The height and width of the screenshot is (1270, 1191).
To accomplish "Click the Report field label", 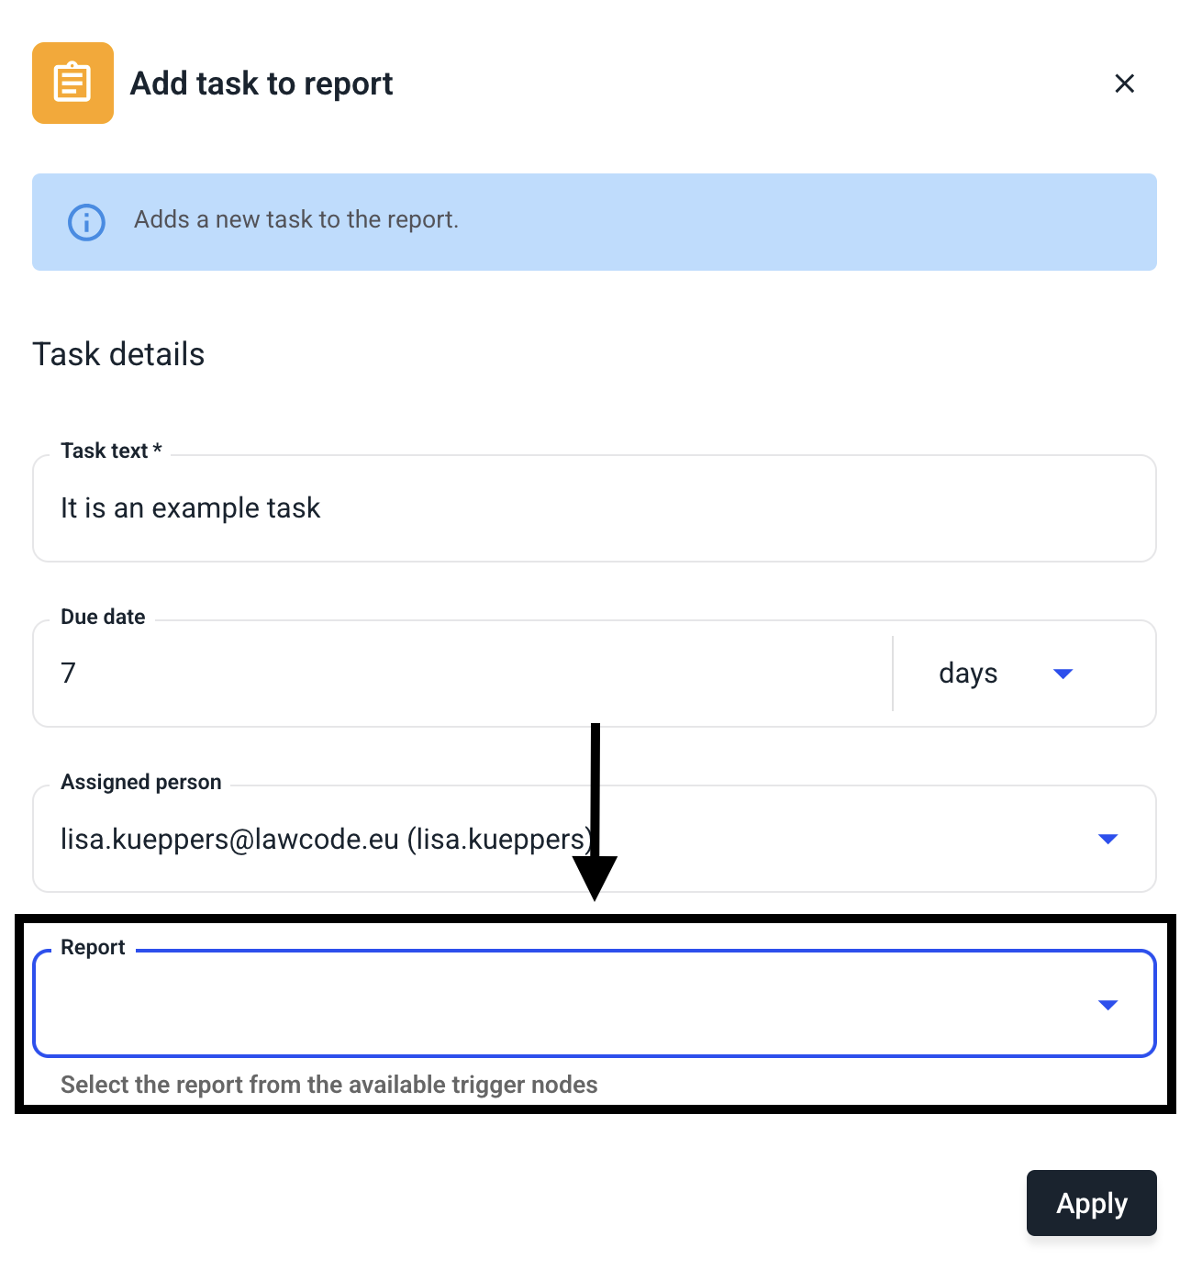I will point(93,947).
